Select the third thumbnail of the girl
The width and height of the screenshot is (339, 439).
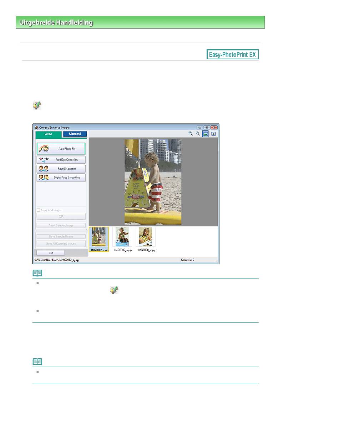tap(145, 237)
